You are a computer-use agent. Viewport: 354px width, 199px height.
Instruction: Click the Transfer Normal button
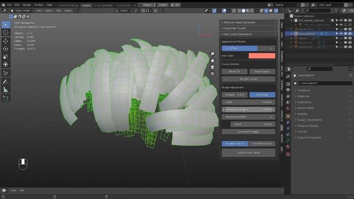pos(262,144)
